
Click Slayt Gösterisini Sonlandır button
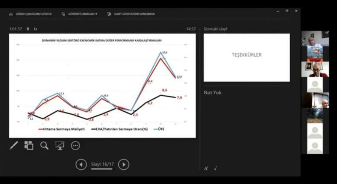tap(131, 14)
